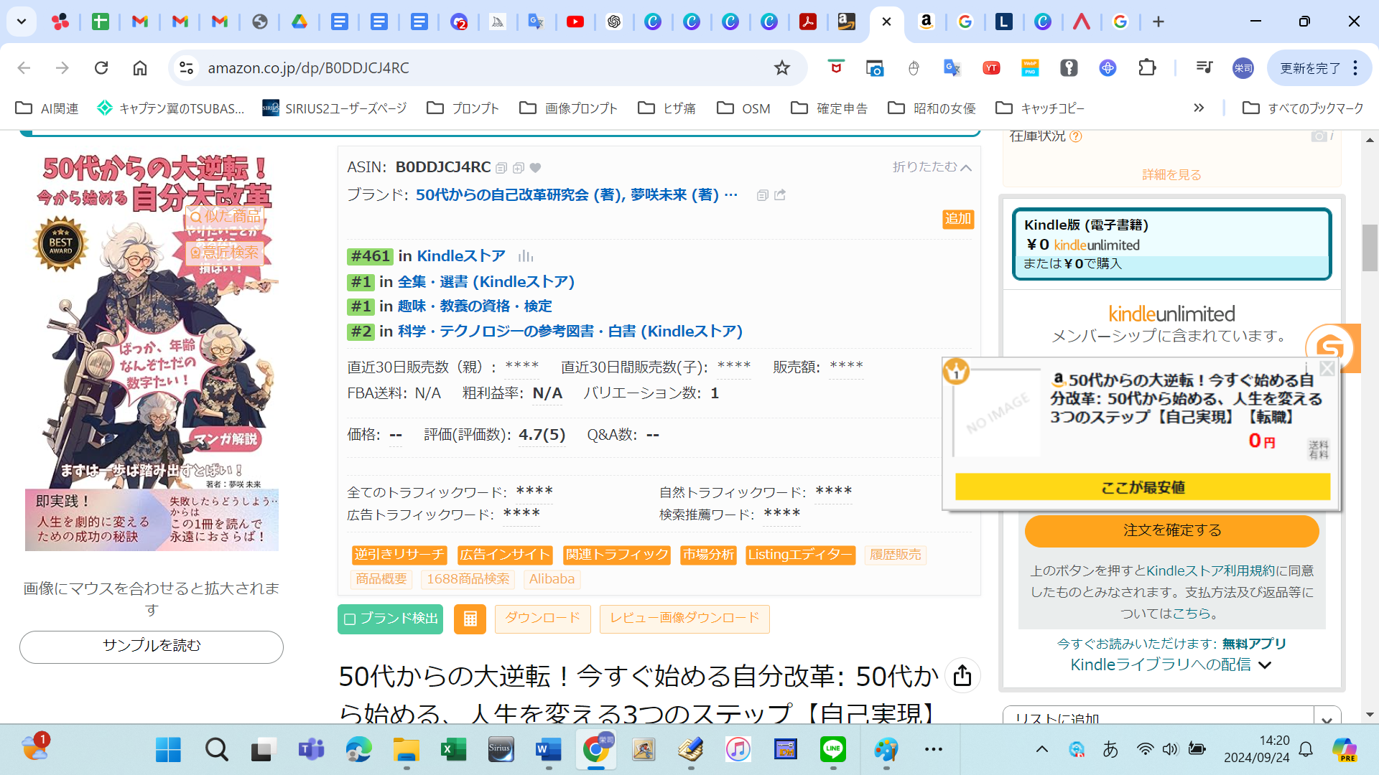The height and width of the screenshot is (775, 1379).
Task: Open the McAfee extension icon
Action: (836, 67)
